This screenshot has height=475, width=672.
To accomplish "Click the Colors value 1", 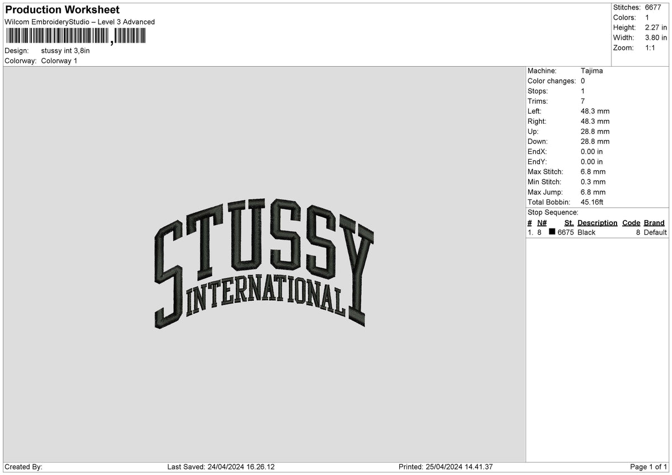I will click(647, 17).
